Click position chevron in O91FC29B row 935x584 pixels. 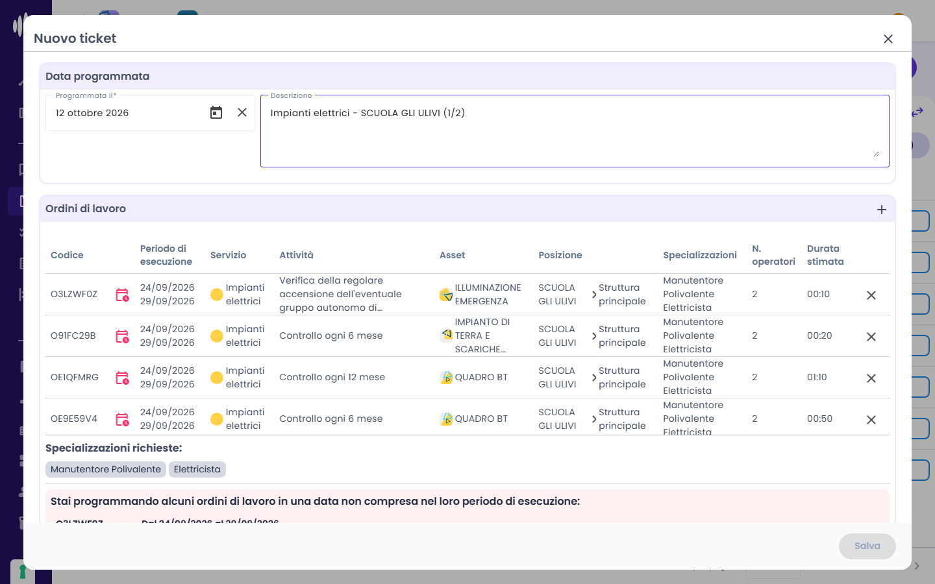pos(594,336)
